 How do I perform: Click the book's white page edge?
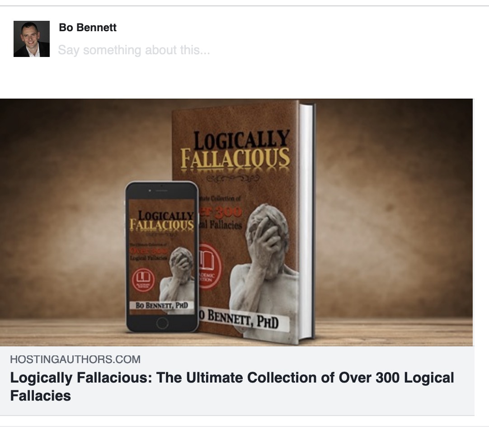[306, 222]
